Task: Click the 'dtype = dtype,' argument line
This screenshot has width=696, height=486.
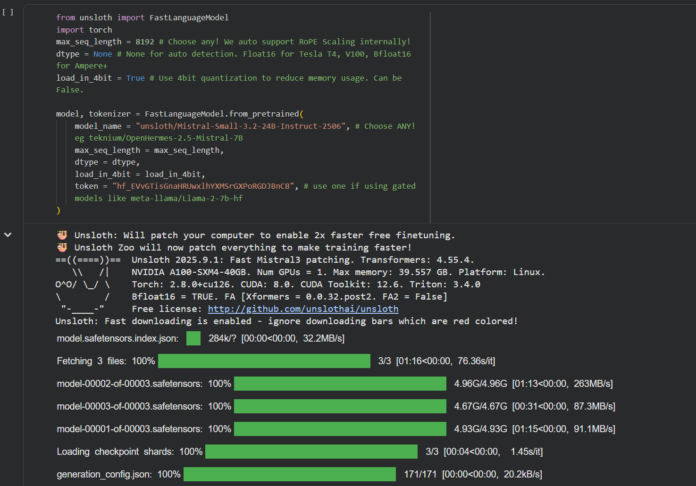Action: (107, 162)
